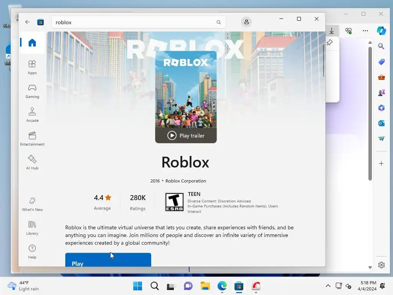Open Edge downloads icon in background window
This screenshot has width=393, height=295.
click(332, 31)
